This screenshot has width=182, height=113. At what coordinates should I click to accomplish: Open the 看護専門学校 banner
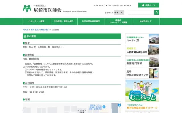tap(142, 62)
